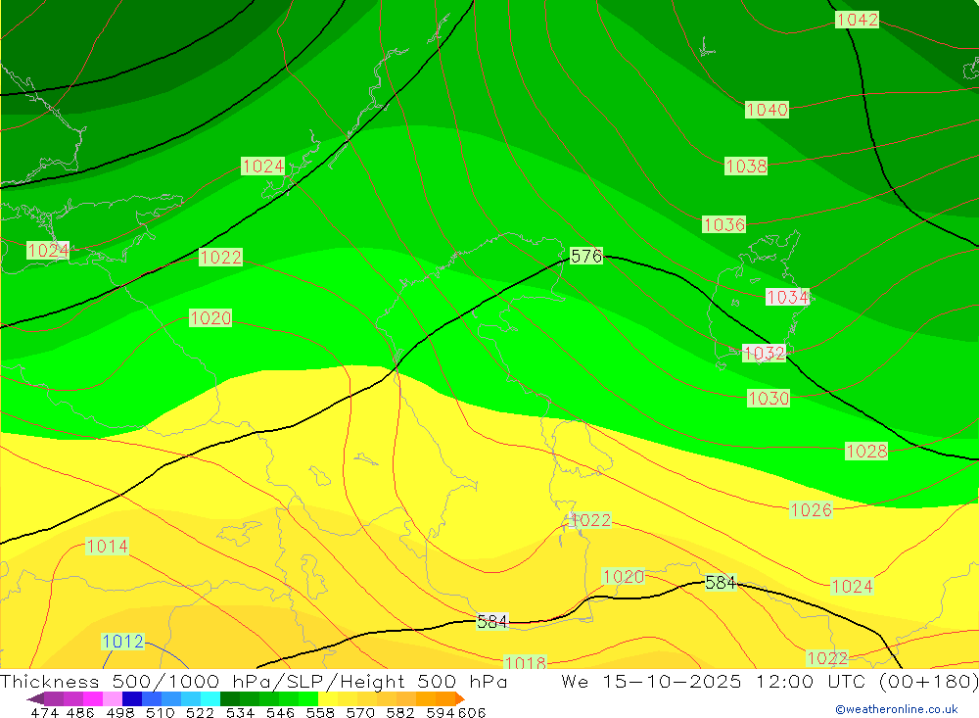Select the 546 legend value
Image resolution: width=979 pixels, height=718 pixels.
click(280, 712)
